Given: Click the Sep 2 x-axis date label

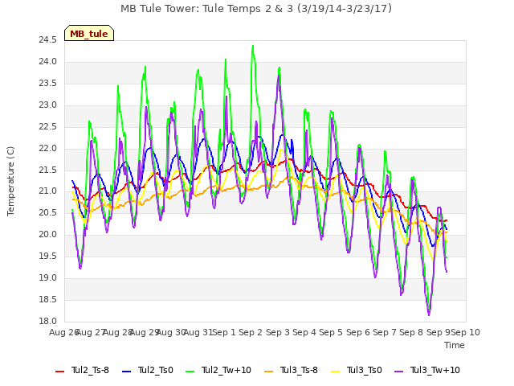Looking at the screenshot, I should pos(251,332).
